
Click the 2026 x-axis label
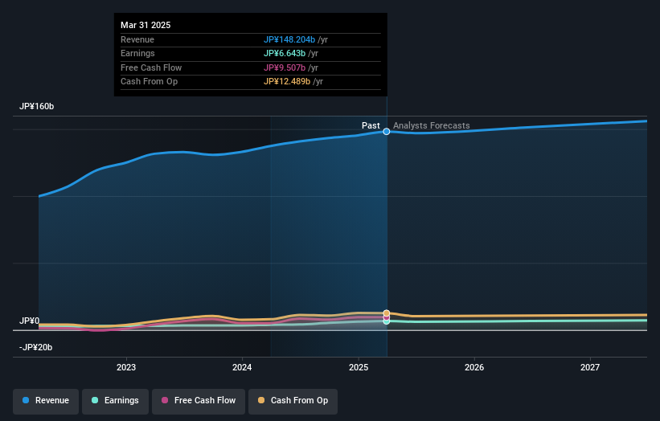(474, 368)
